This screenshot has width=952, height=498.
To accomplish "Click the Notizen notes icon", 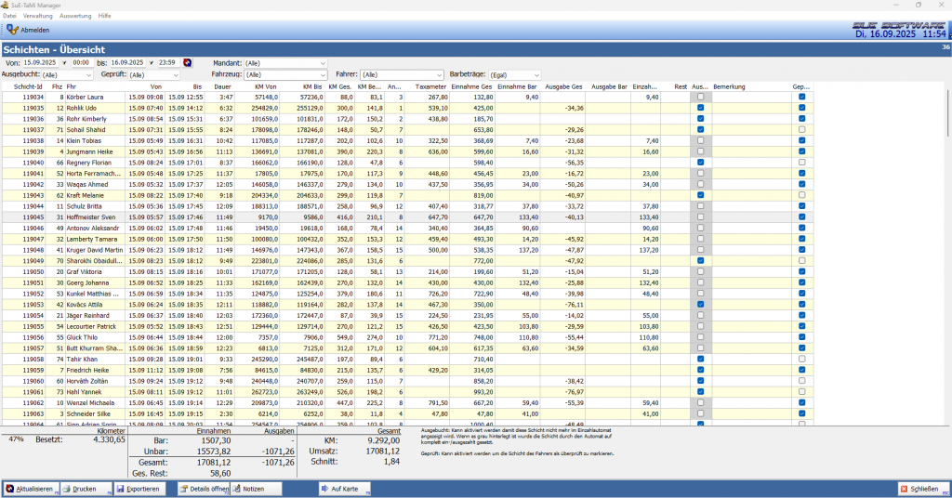I will 235,489.
